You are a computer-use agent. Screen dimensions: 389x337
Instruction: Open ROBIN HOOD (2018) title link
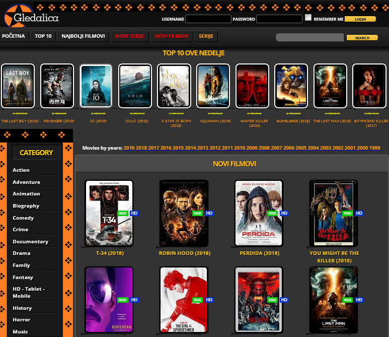[x=185, y=253]
